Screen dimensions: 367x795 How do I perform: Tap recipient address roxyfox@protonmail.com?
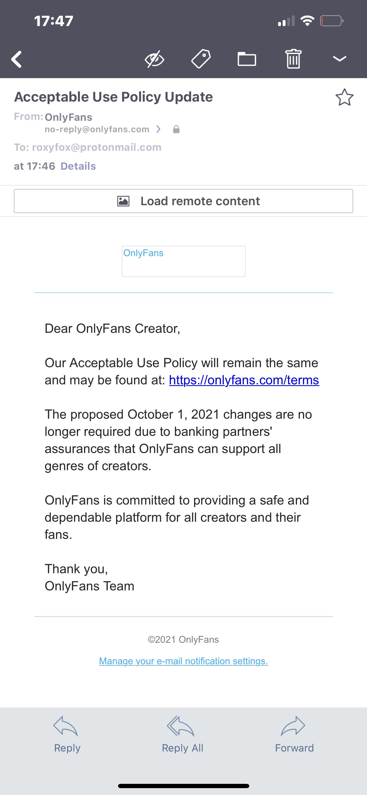coord(97,147)
